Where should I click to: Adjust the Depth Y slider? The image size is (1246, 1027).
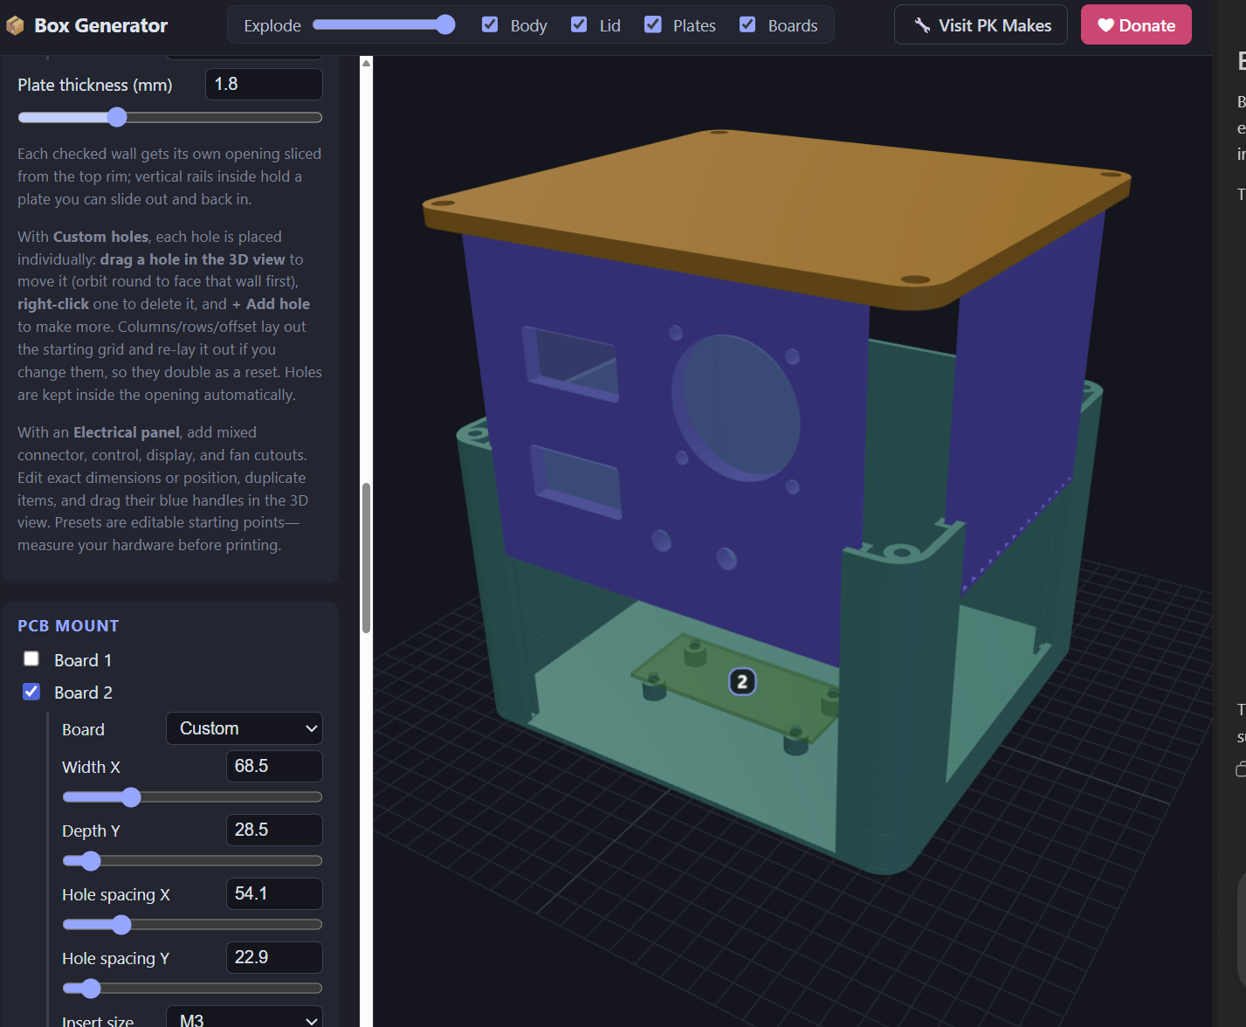point(192,860)
